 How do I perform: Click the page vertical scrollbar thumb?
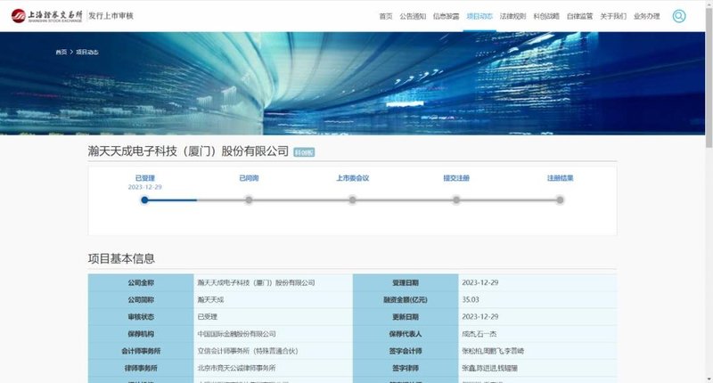tap(709, 77)
